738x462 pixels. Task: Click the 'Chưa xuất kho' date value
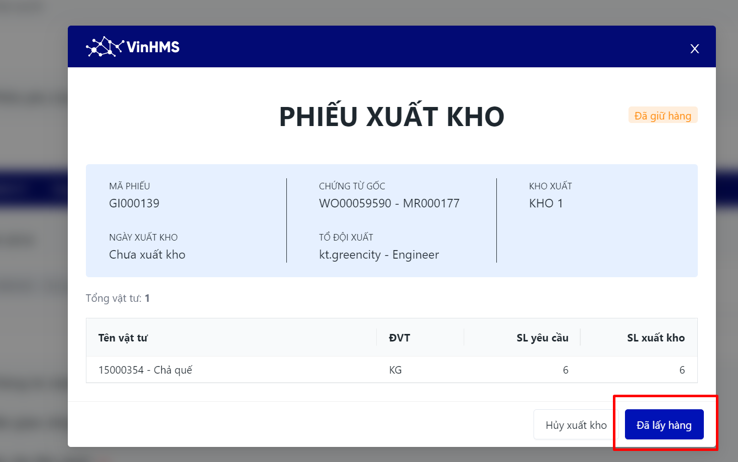(x=147, y=255)
